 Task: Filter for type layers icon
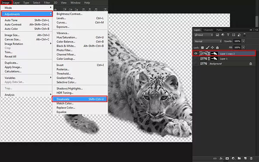click(228, 35)
